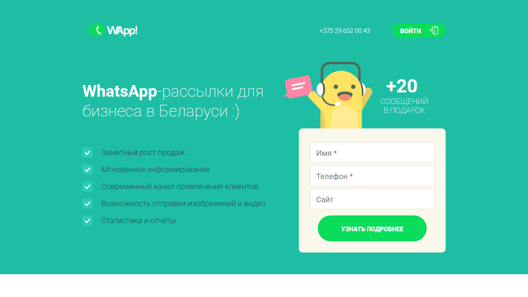Submit with УЗНАТЬ ПОДРОБНЕЕ button
This screenshot has height=297, width=528.
pyautogui.click(x=372, y=229)
